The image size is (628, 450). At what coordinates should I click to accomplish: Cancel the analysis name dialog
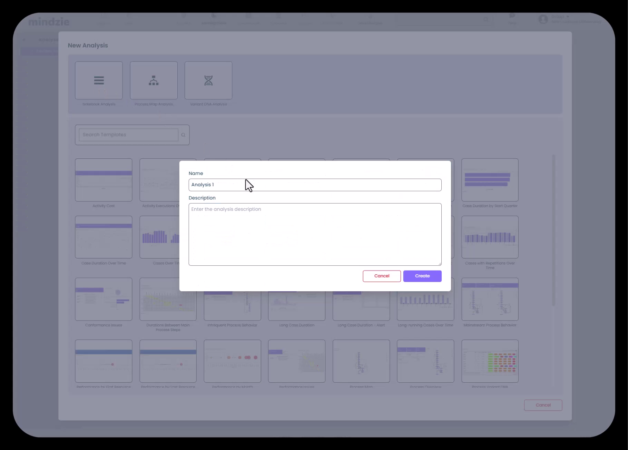tap(382, 276)
